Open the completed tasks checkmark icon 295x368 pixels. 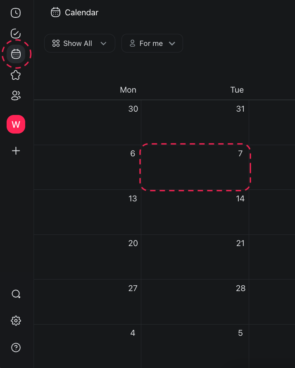[16, 33]
